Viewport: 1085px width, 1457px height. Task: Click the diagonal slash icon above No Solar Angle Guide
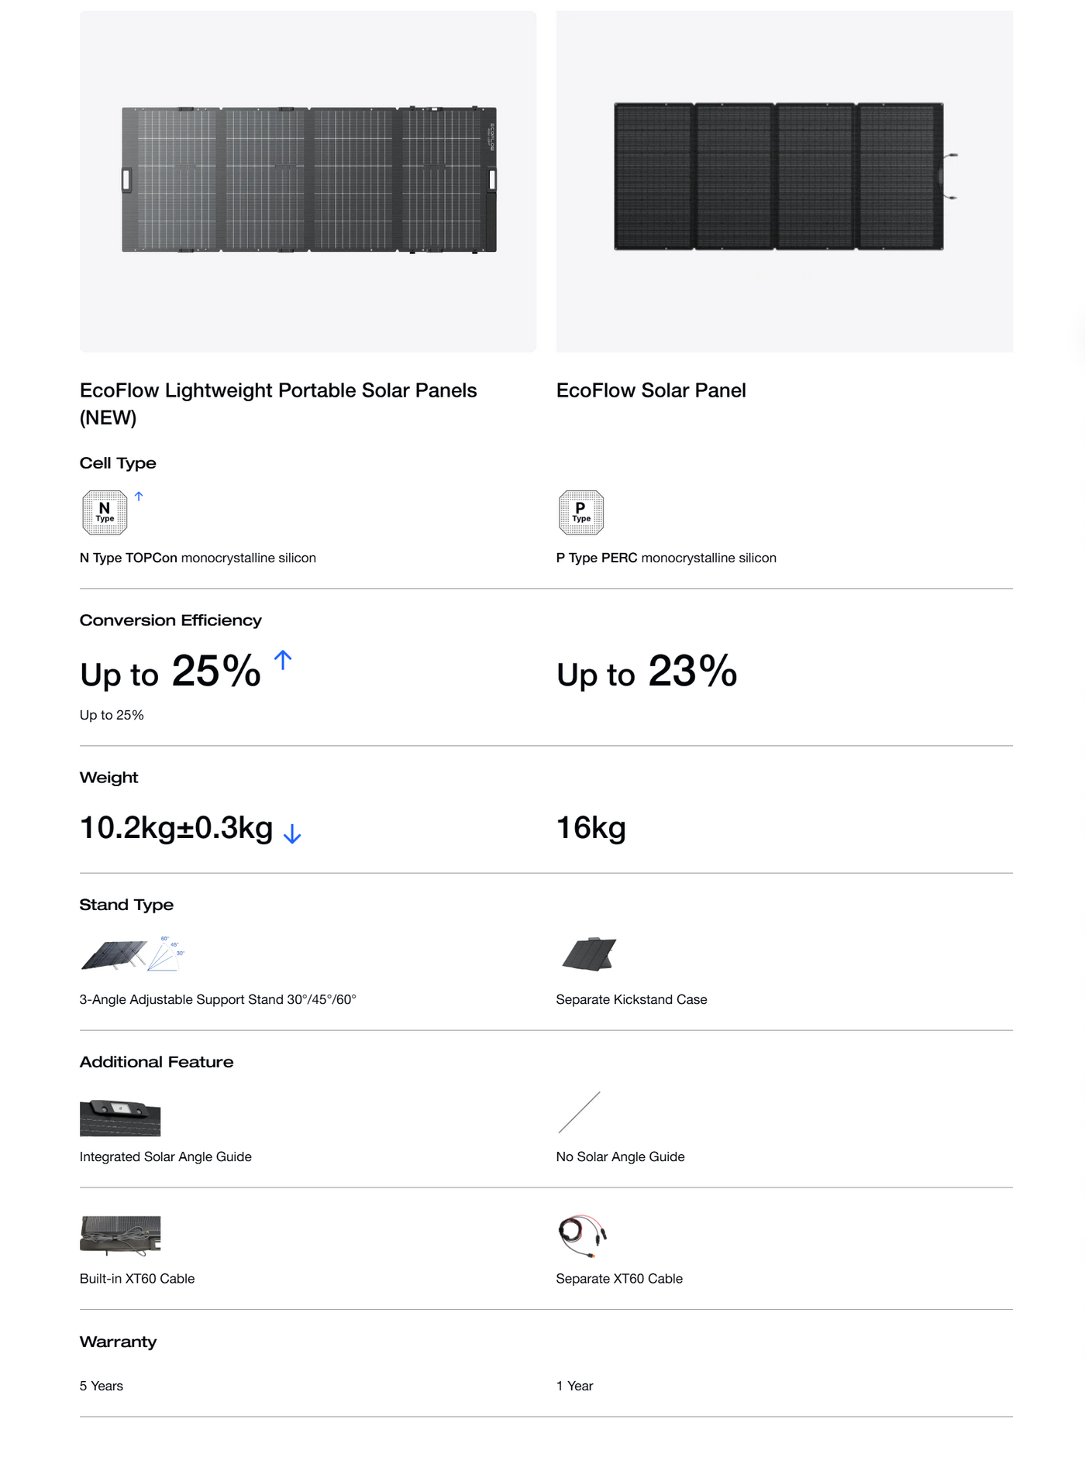click(x=579, y=1112)
